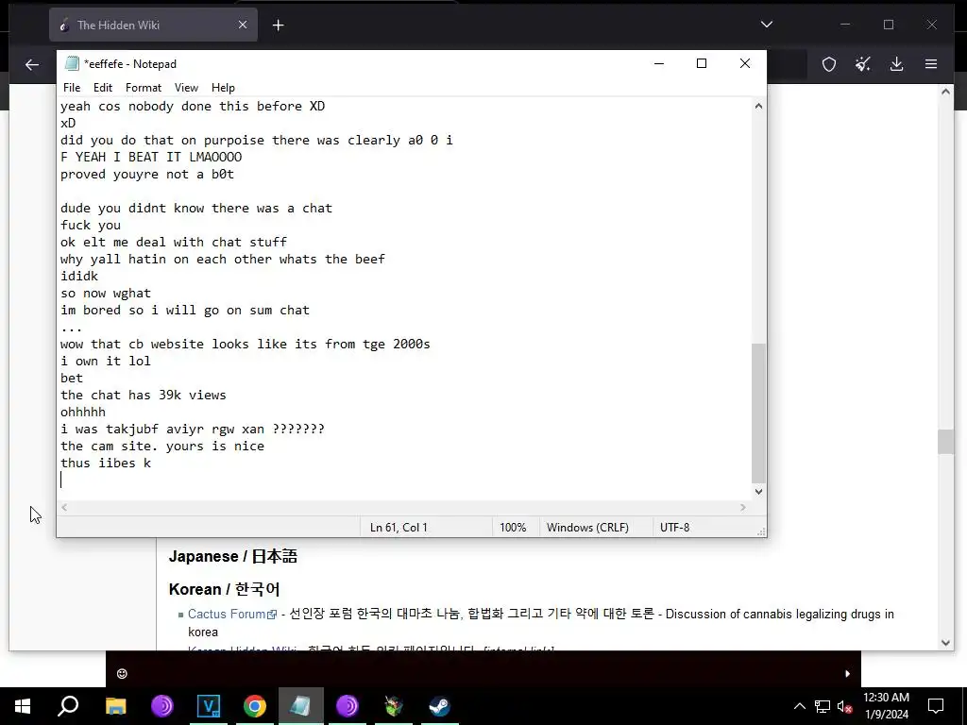
Task: Minimize the Notepad window
Action: click(658, 63)
